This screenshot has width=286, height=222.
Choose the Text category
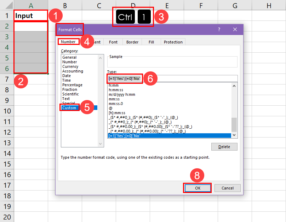(66, 99)
